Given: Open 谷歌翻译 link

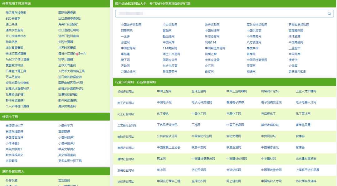Looking at the screenshot, I should pos(12,161).
